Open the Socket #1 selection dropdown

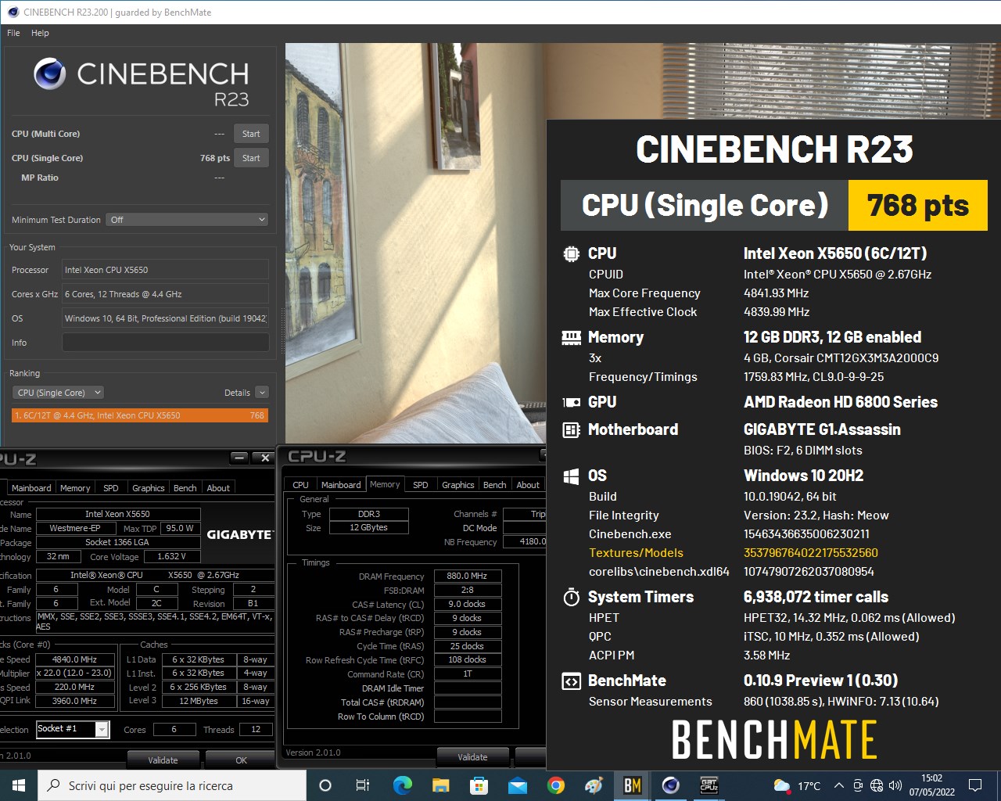click(x=102, y=729)
